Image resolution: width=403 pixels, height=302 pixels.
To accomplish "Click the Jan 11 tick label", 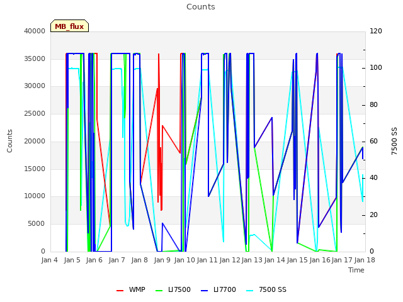I will 207,260.
